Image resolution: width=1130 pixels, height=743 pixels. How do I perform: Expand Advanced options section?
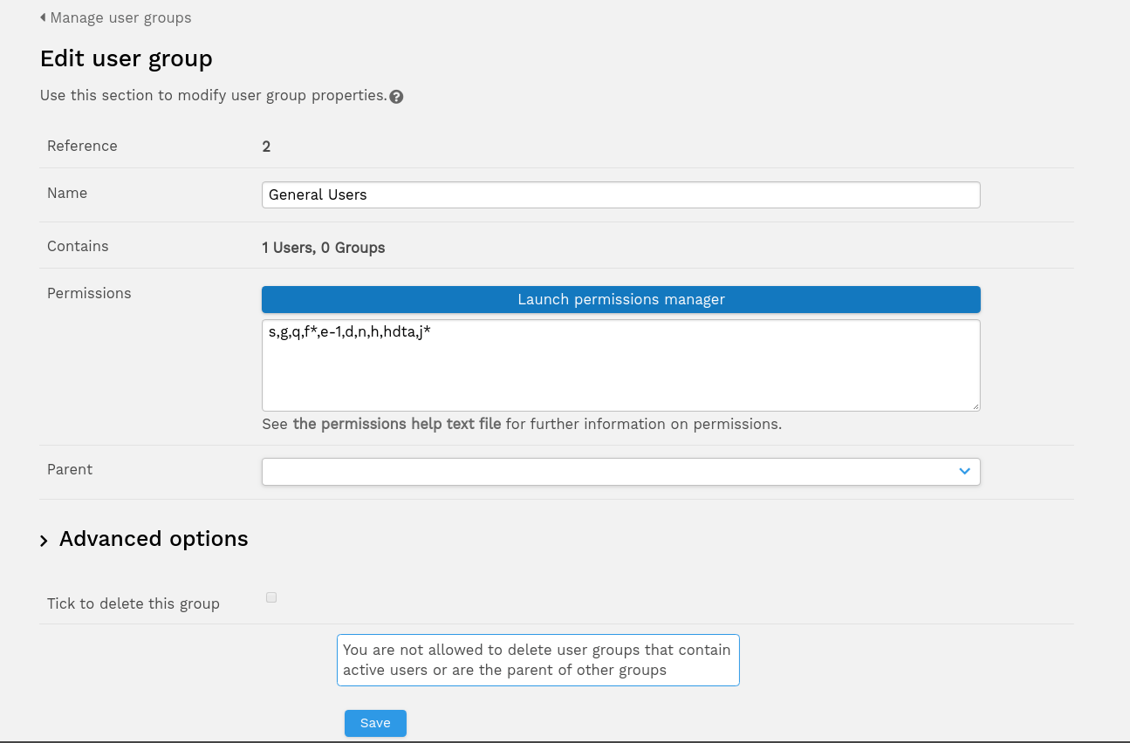144,539
